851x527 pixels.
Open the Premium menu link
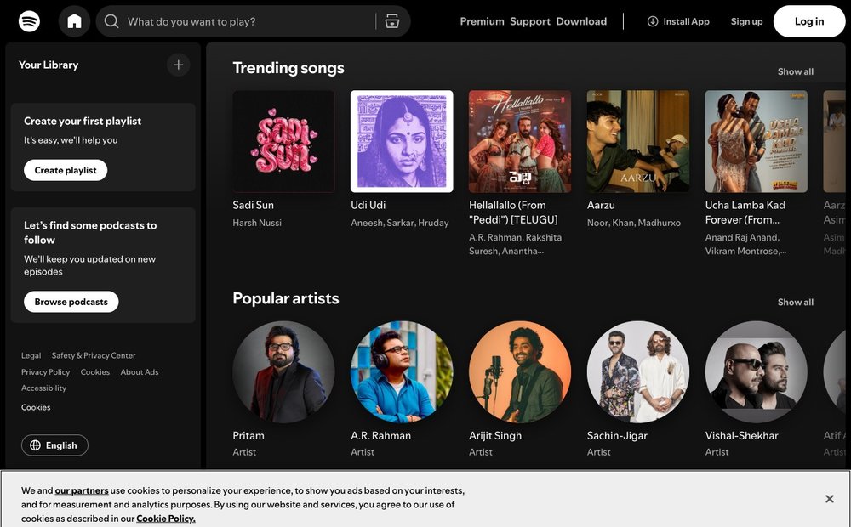(x=482, y=21)
